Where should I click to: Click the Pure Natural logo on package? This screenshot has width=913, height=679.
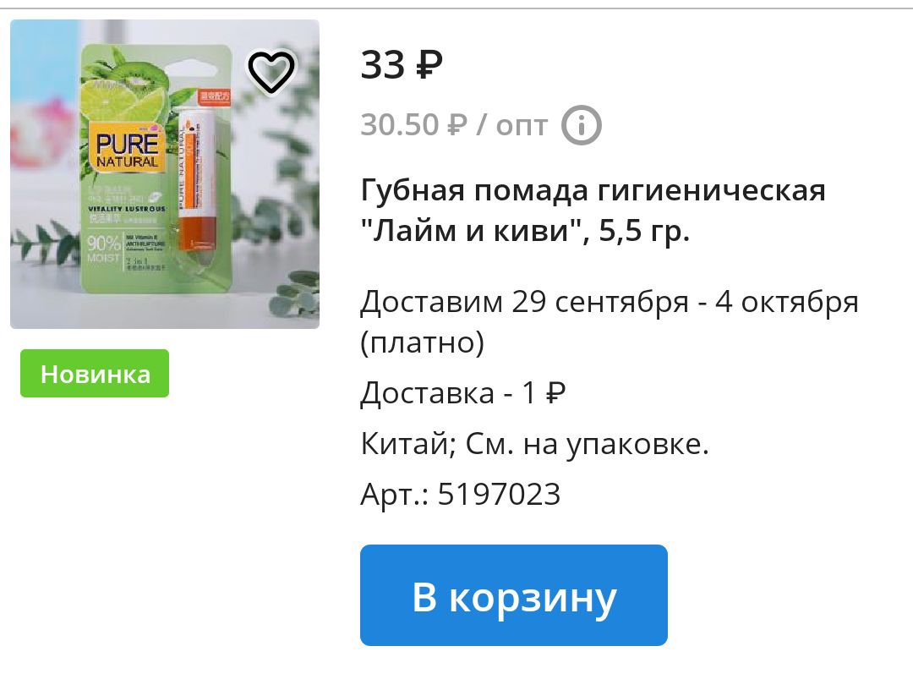coord(127,150)
